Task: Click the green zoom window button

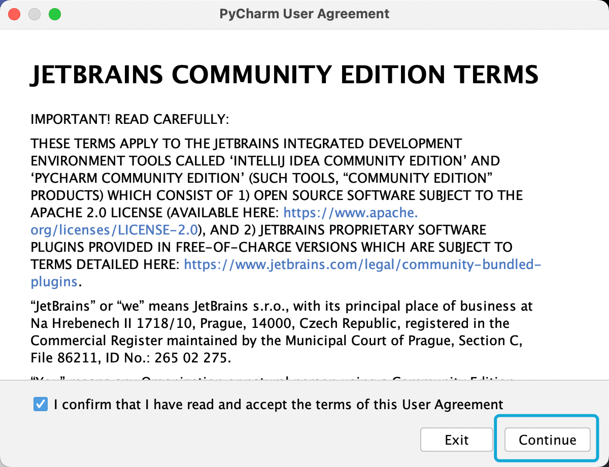Action: point(55,14)
